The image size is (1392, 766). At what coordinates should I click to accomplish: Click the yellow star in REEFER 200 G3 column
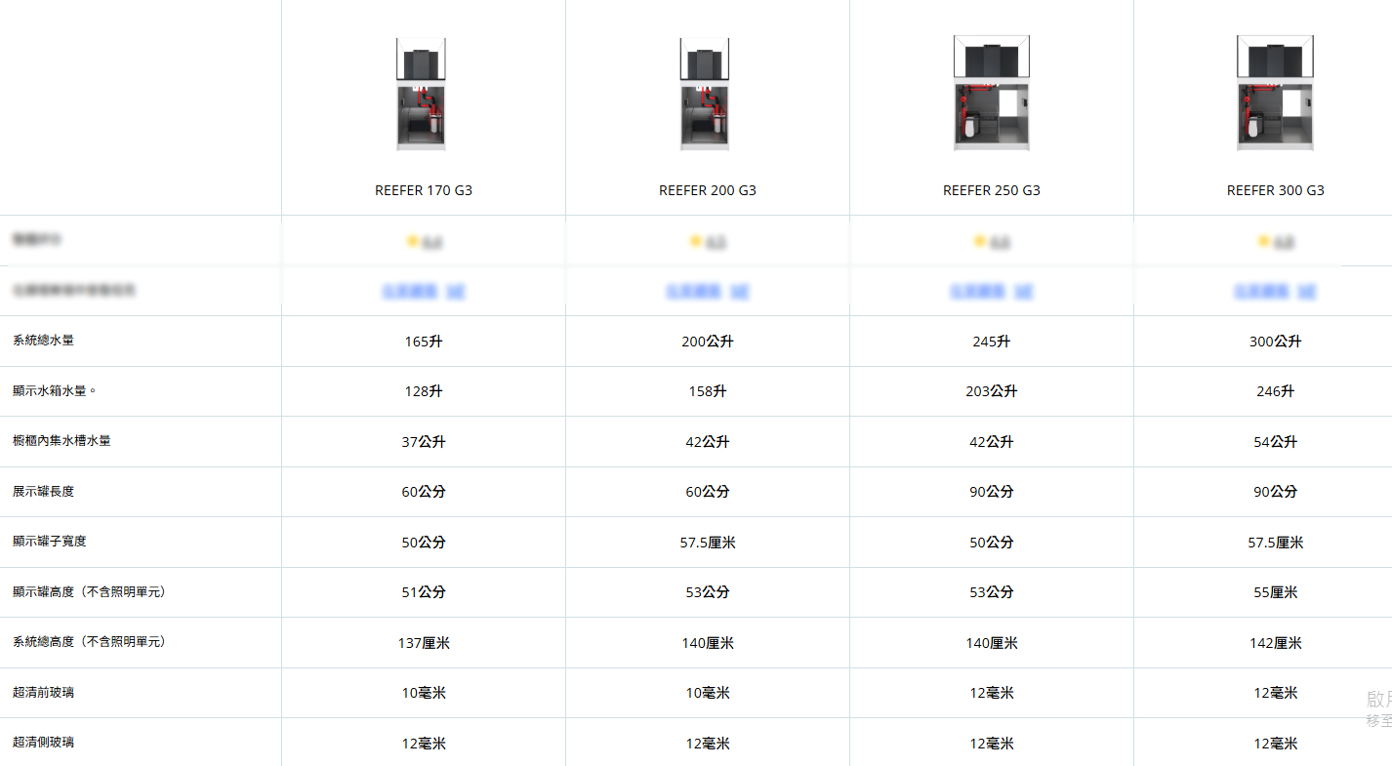coord(696,241)
